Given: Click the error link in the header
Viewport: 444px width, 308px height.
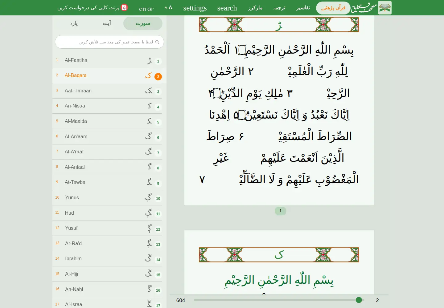Looking at the screenshot, I should pos(146,9).
